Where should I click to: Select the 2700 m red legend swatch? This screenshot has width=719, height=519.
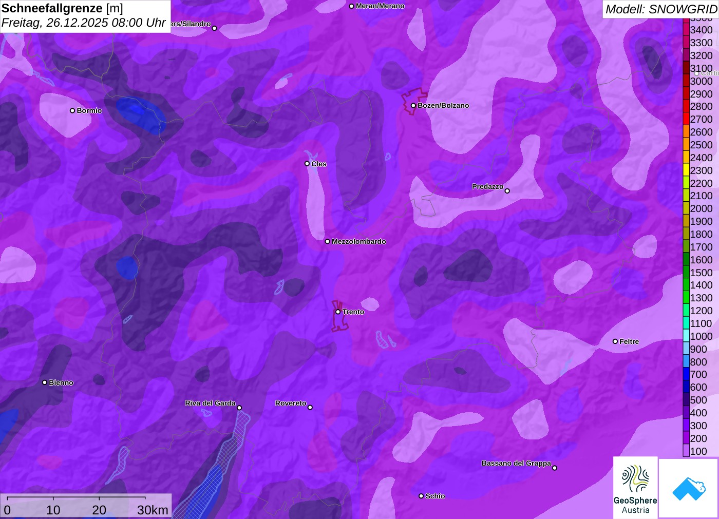(686, 119)
